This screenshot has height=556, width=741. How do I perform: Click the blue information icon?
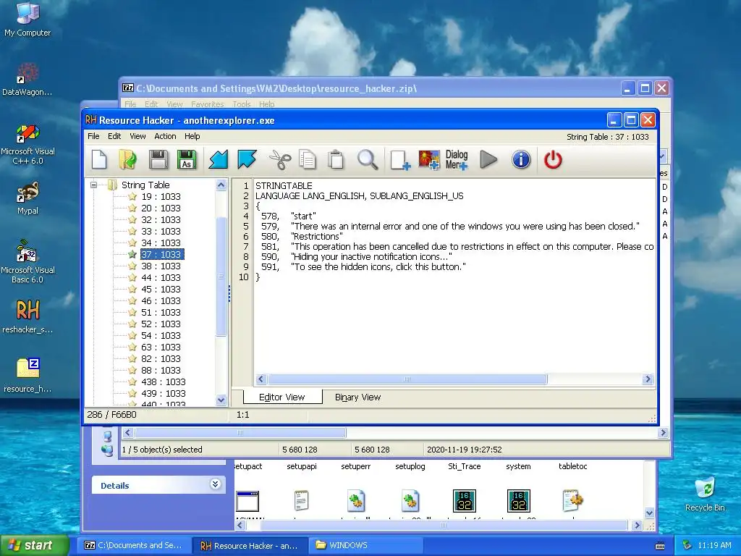(x=521, y=160)
